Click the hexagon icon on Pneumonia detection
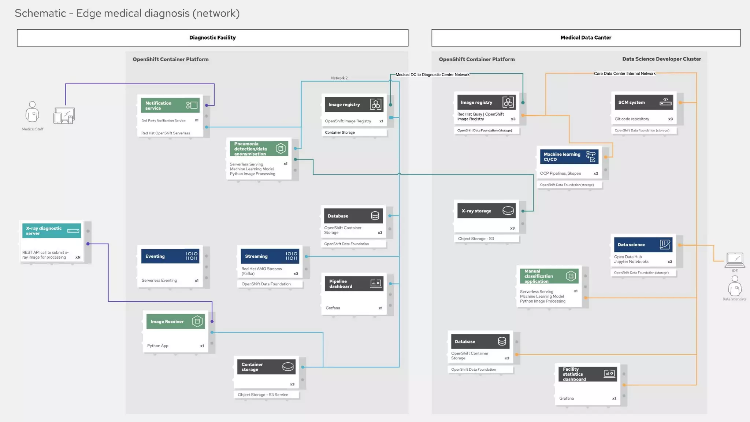The height and width of the screenshot is (422, 750). 281,148
